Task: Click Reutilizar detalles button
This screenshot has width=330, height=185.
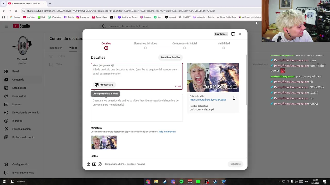Action: click(x=170, y=57)
